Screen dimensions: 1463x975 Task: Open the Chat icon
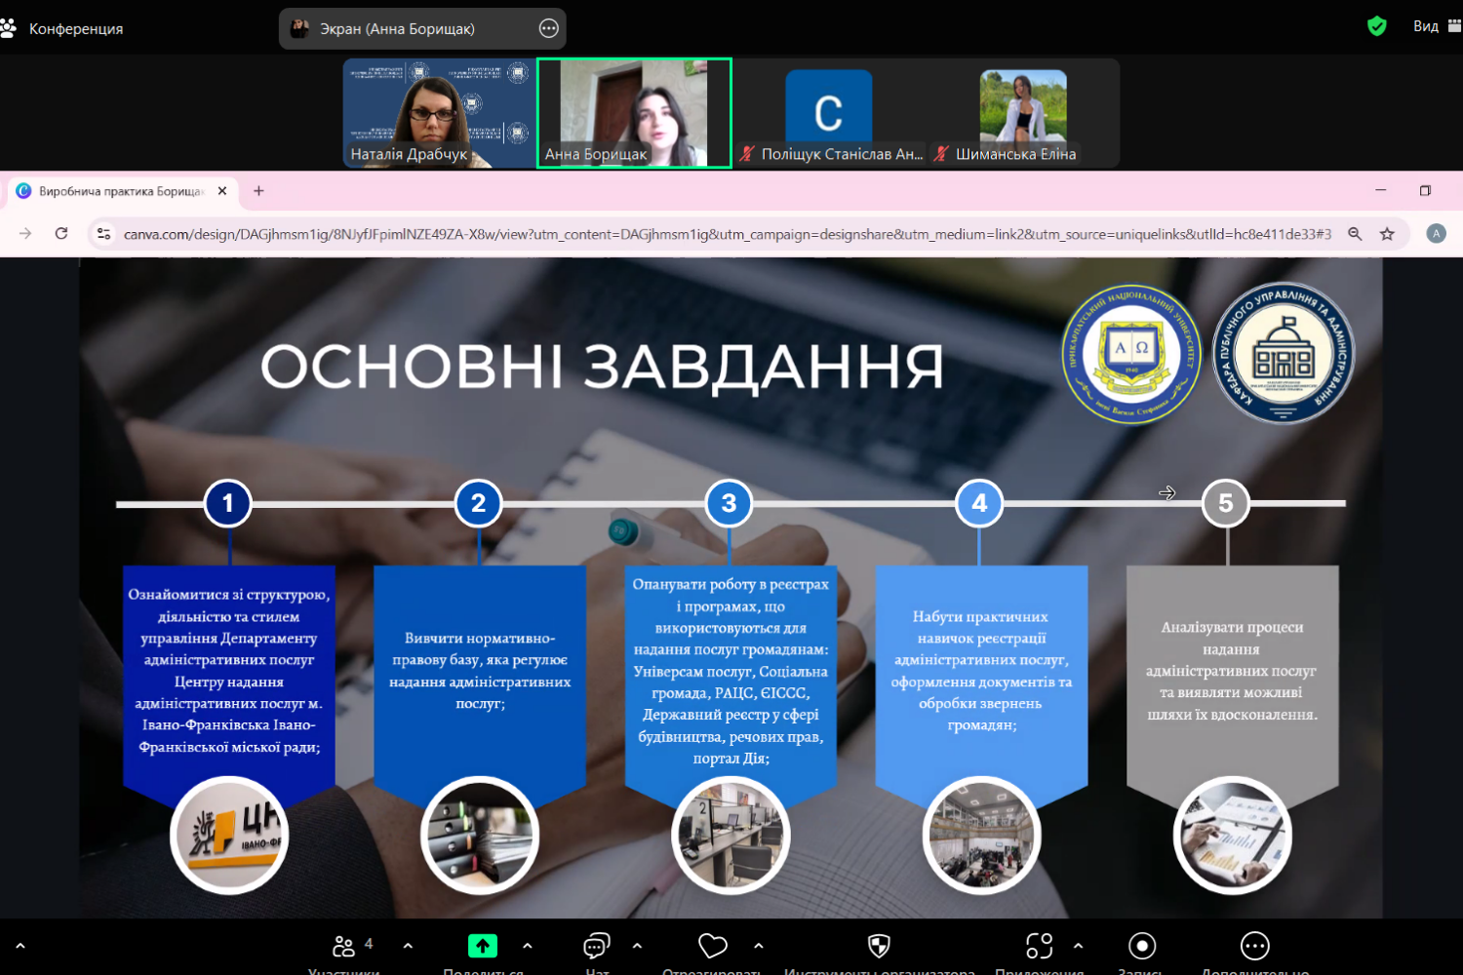point(596,946)
